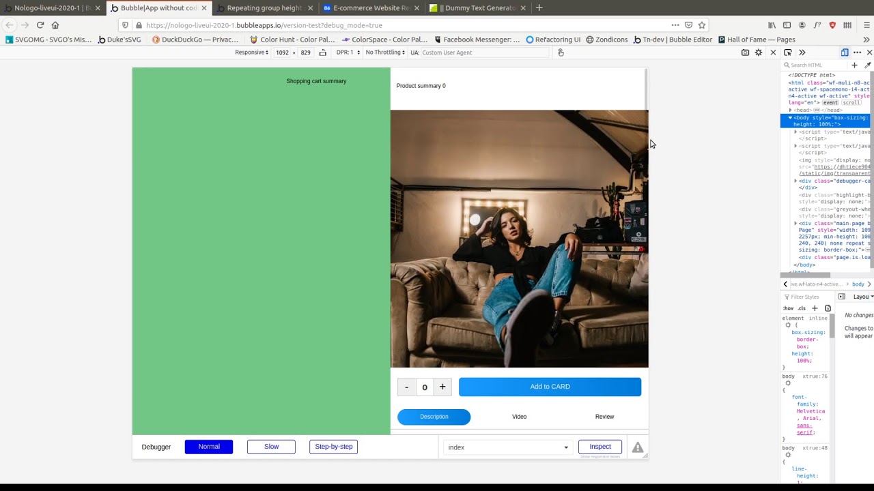Open page actions three-dot menu in URL bar
Viewport: 874px width, 491px height.
click(x=675, y=25)
